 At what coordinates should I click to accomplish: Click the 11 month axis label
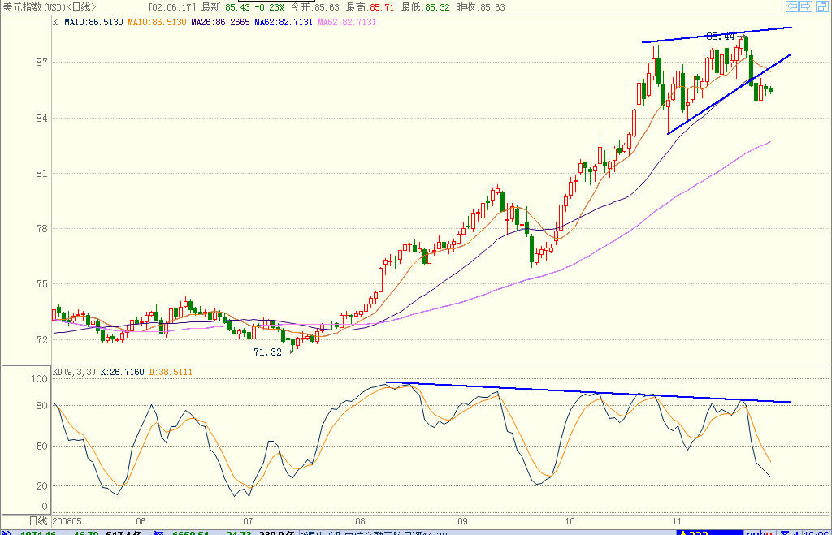tap(677, 521)
